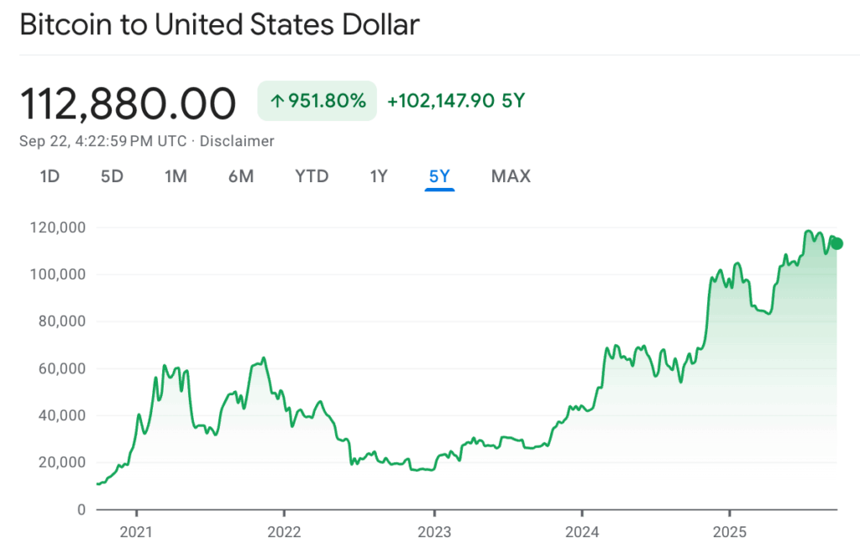Choose the 6M time period
Image resolution: width=860 pixels, height=553 pixels.
pos(241,176)
